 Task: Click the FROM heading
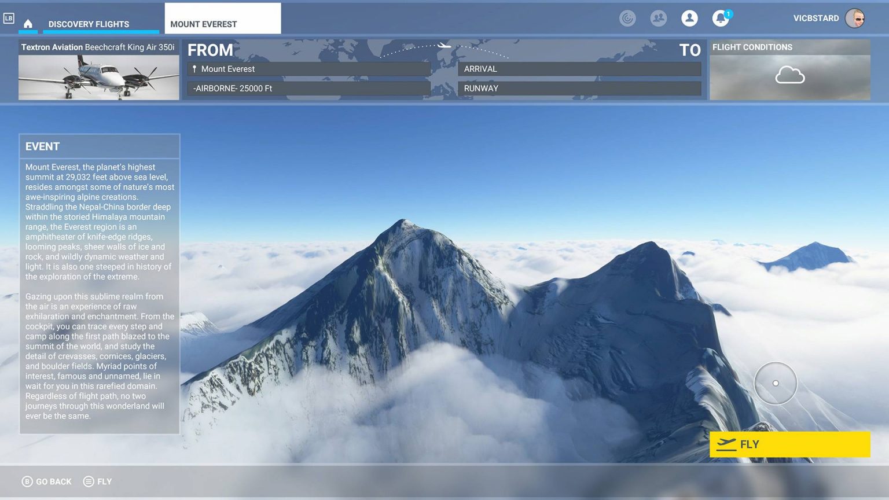(210, 50)
